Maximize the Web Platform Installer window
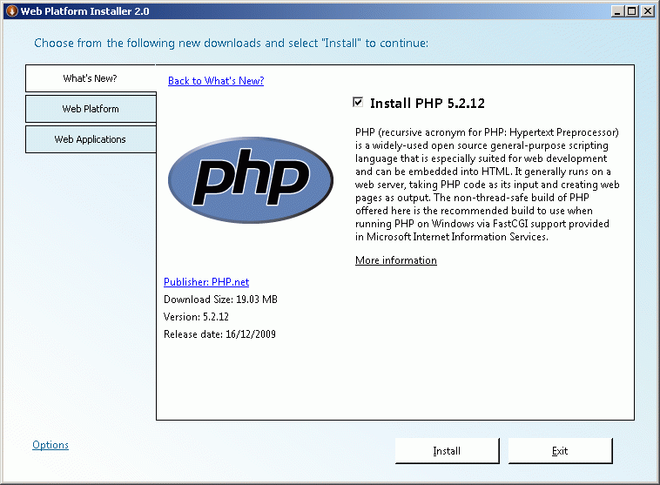660x485 pixels. tap(632, 11)
